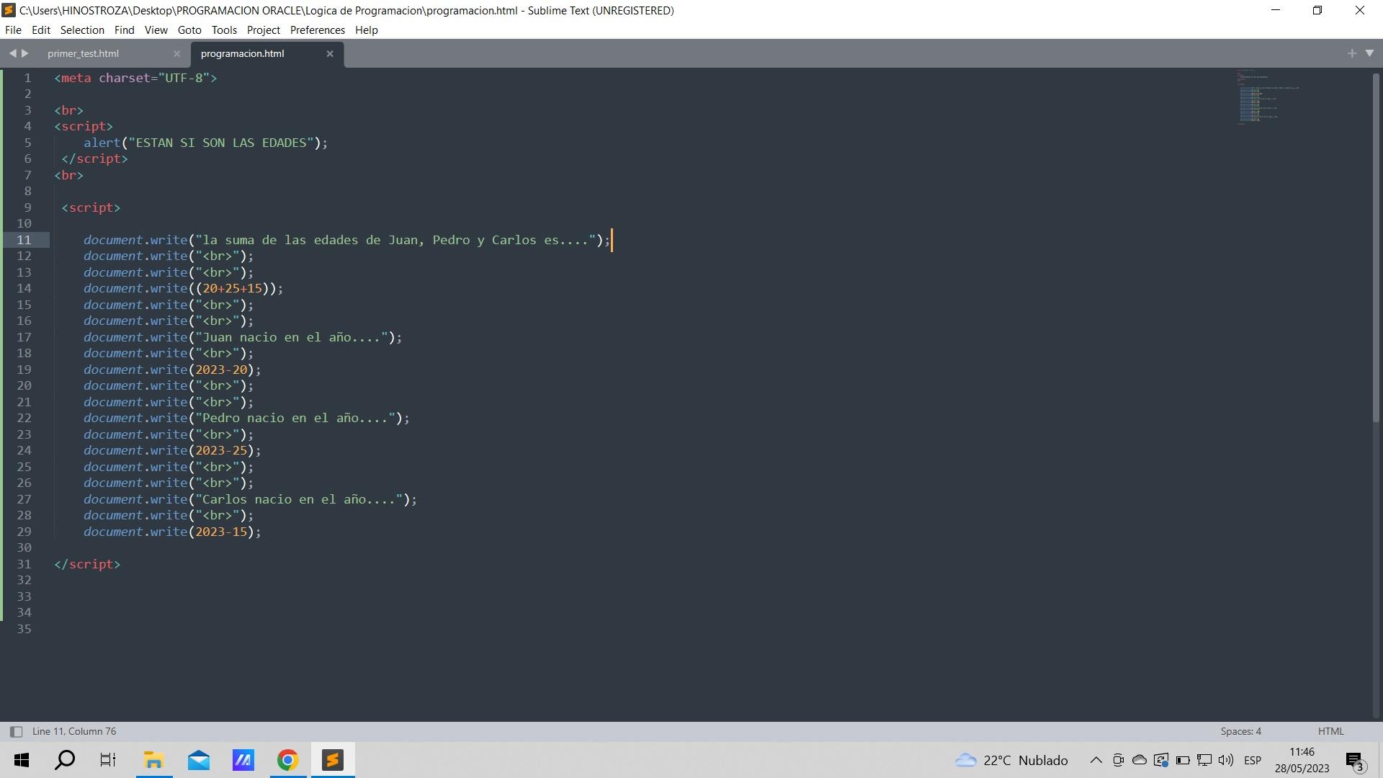
Task: Open Task View on the taskbar
Action: pyautogui.click(x=108, y=760)
